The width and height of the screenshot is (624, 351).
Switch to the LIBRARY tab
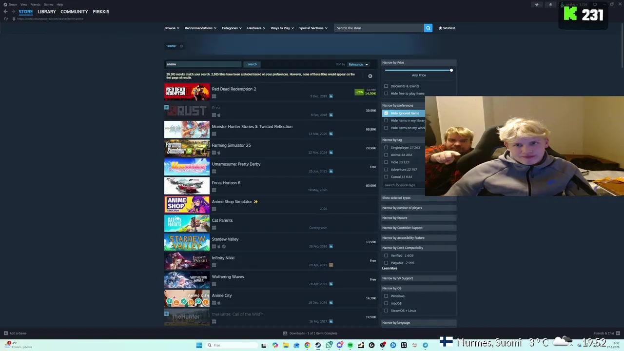pyautogui.click(x=47, y=11)
